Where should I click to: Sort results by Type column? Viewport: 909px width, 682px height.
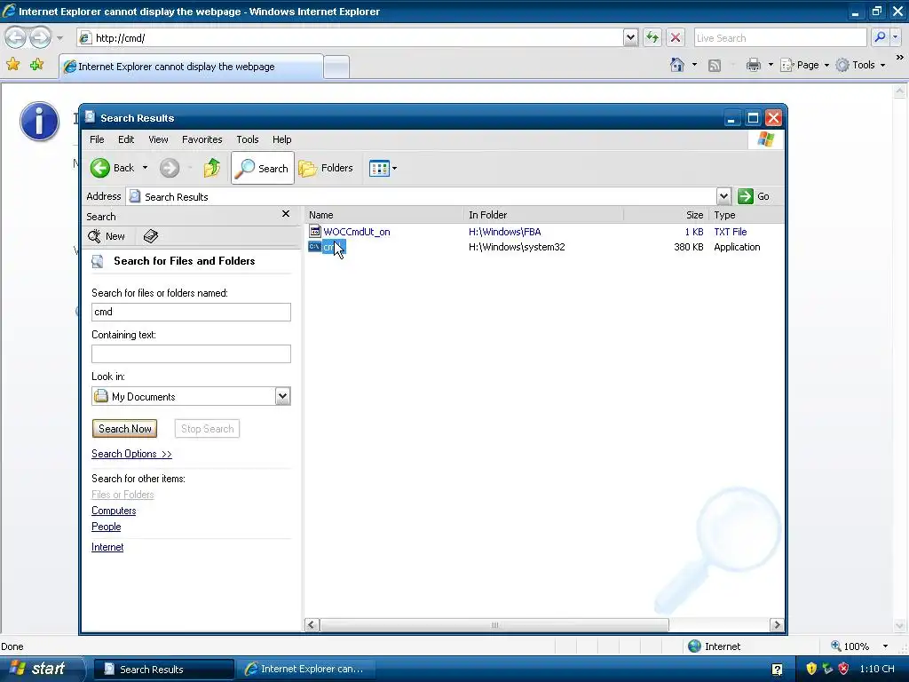tap(747, 215)
